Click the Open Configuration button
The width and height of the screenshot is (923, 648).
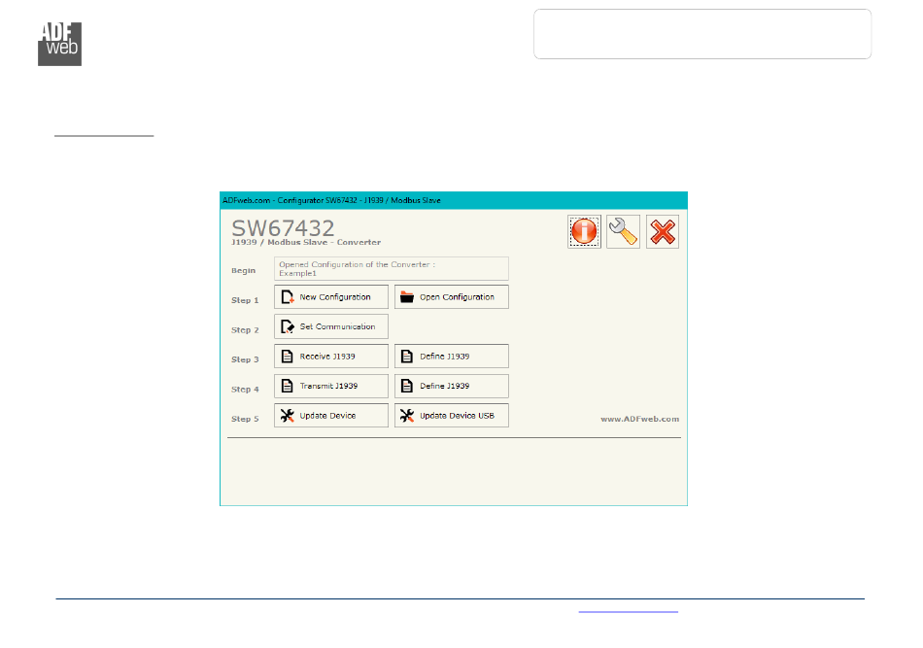[x=452, y=297]
